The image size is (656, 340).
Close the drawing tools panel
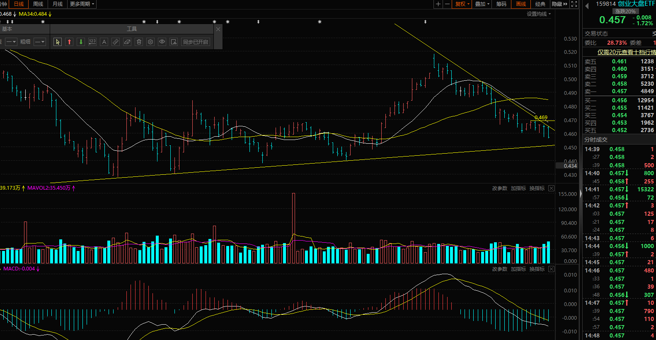218,29
